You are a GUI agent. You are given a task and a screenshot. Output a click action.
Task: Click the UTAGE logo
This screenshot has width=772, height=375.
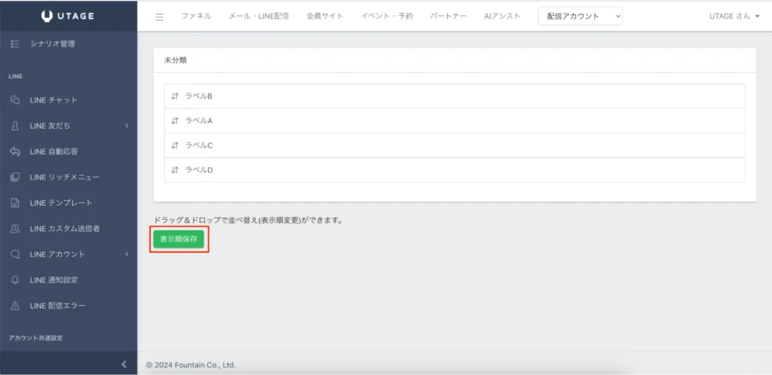pyautogui.click(x=68, y=17)
